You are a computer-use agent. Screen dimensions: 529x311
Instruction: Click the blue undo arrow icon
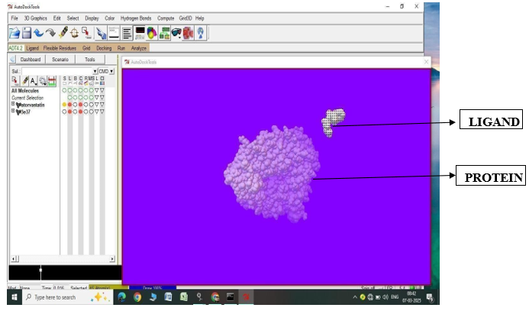pyautogui.click(x=39, y=33)
